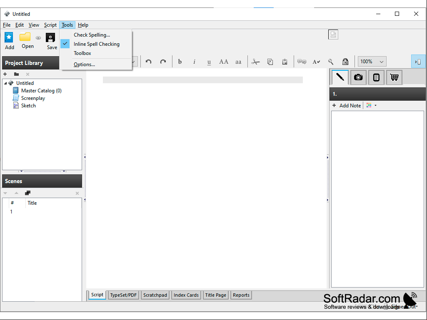Switch to the Index Cards tab

(186, 295)
